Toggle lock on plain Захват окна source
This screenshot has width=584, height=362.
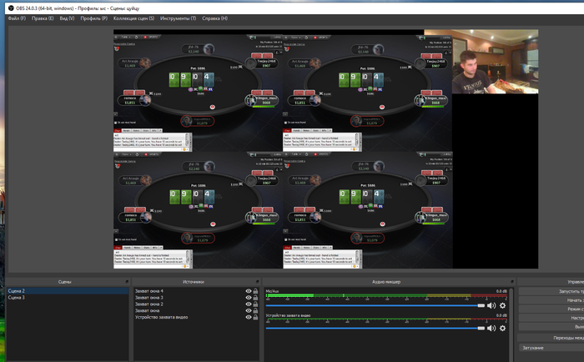coord(255,310)
